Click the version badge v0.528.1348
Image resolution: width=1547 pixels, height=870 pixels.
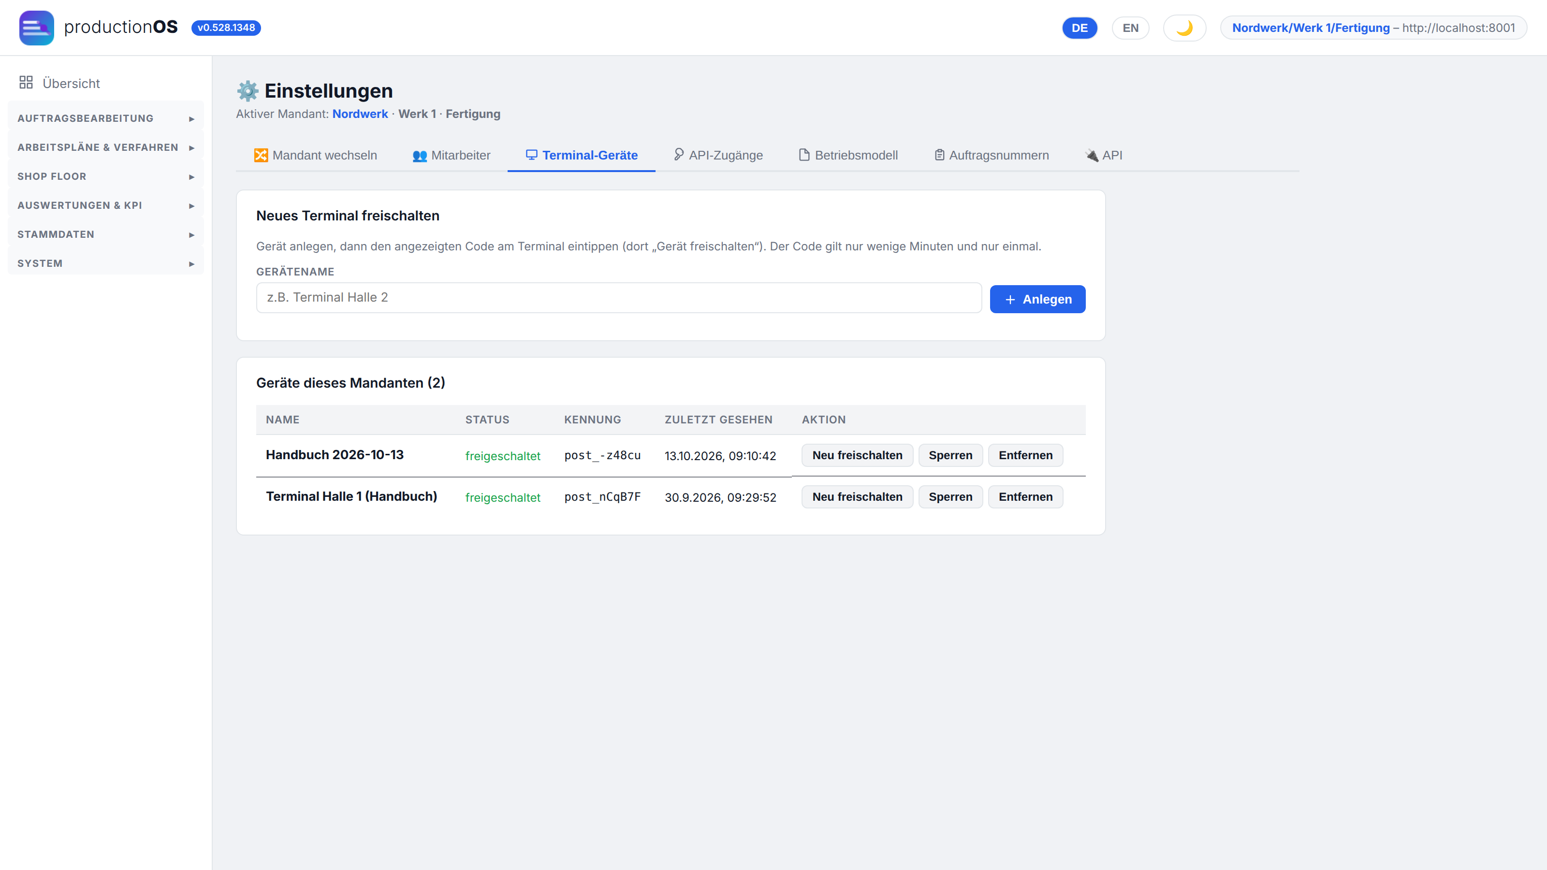pos(226,28)
